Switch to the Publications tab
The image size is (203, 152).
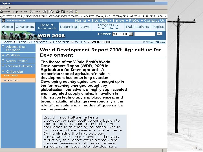pyautogui.click(x=137, y=27)
